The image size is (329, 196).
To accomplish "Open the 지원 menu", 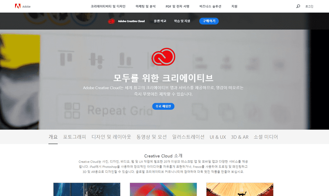I will pos(234,6).
